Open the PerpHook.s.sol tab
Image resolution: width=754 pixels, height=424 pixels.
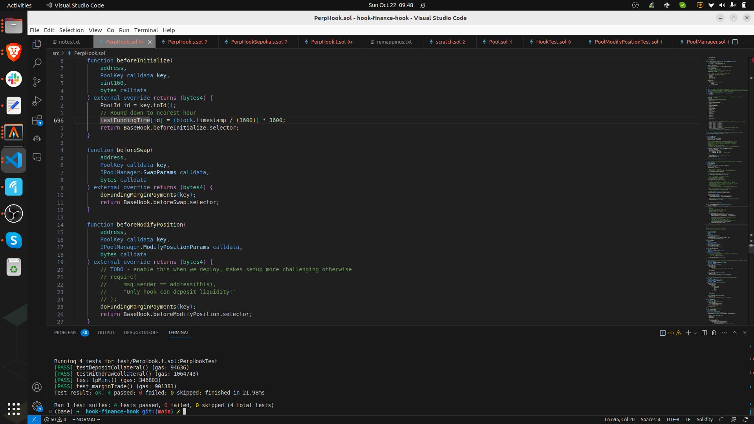(187, 41)
